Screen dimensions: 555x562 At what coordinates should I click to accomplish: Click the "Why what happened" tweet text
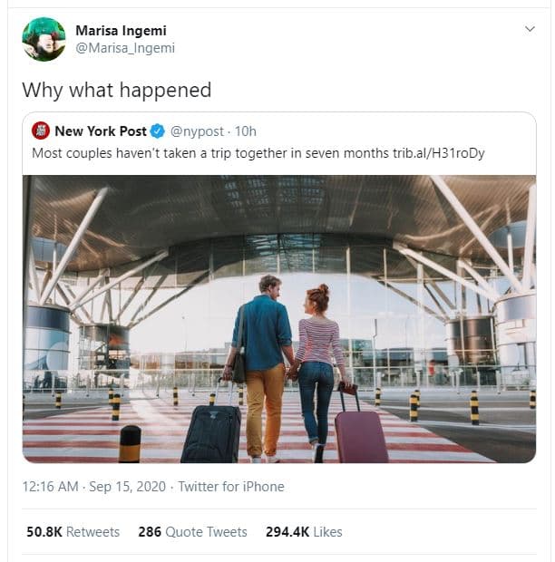[116, 90]
